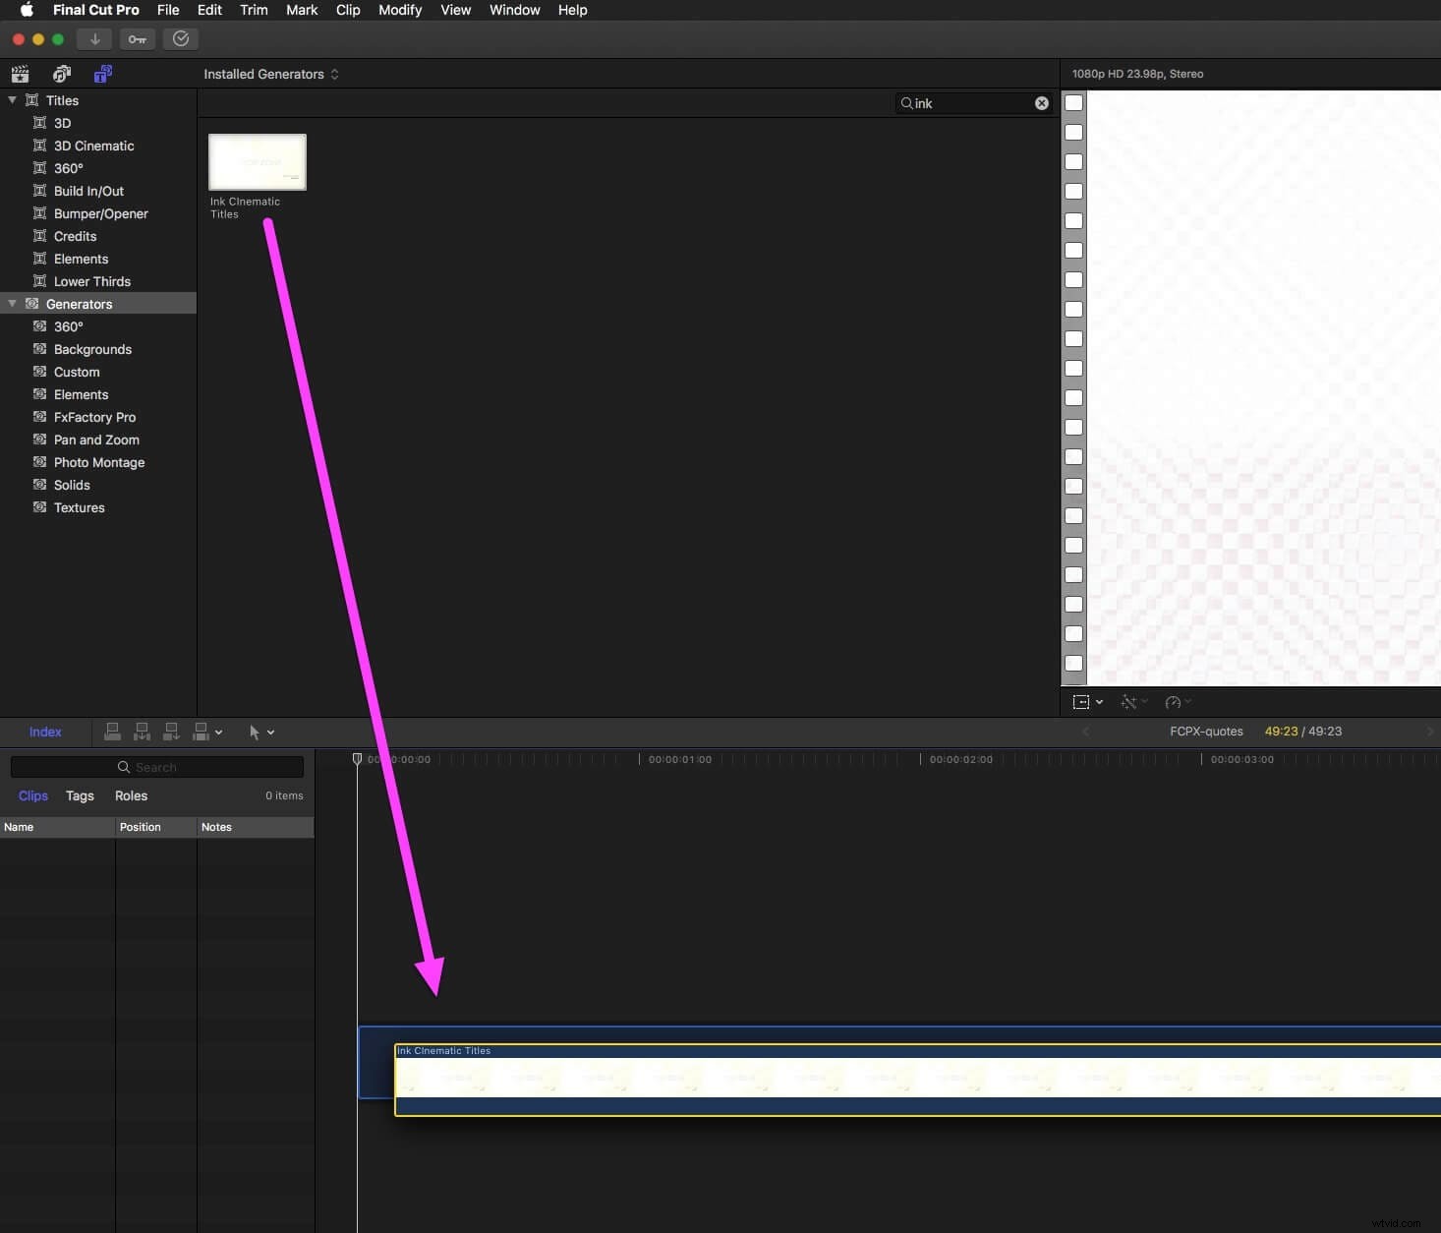Open the Retime speed menu in viewer

coord(1175,702)
